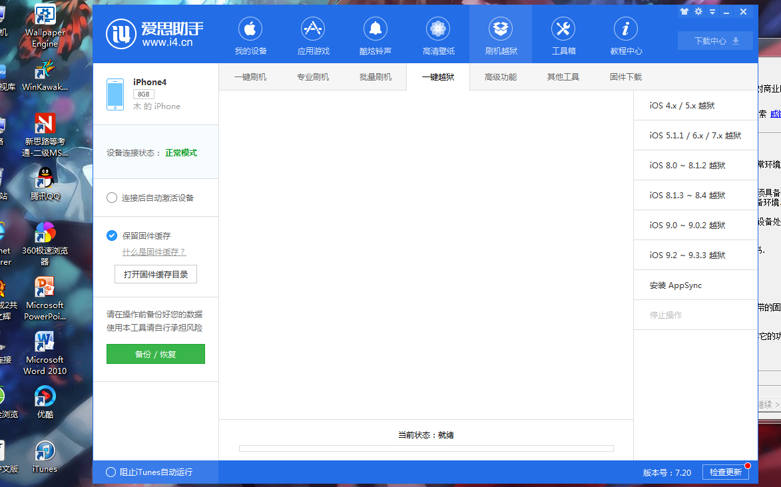Open WinKawaks desktop shortcut
This screenshot has height=487, width=781.
(x=45, y=76)
